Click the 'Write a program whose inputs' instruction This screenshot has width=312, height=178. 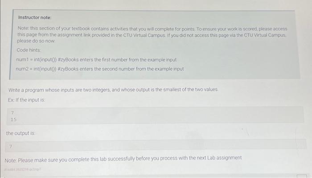click(113, 90)
